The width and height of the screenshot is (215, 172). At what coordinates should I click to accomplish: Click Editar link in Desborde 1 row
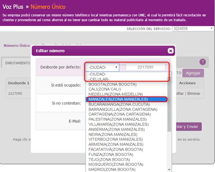tap(180, 93)
